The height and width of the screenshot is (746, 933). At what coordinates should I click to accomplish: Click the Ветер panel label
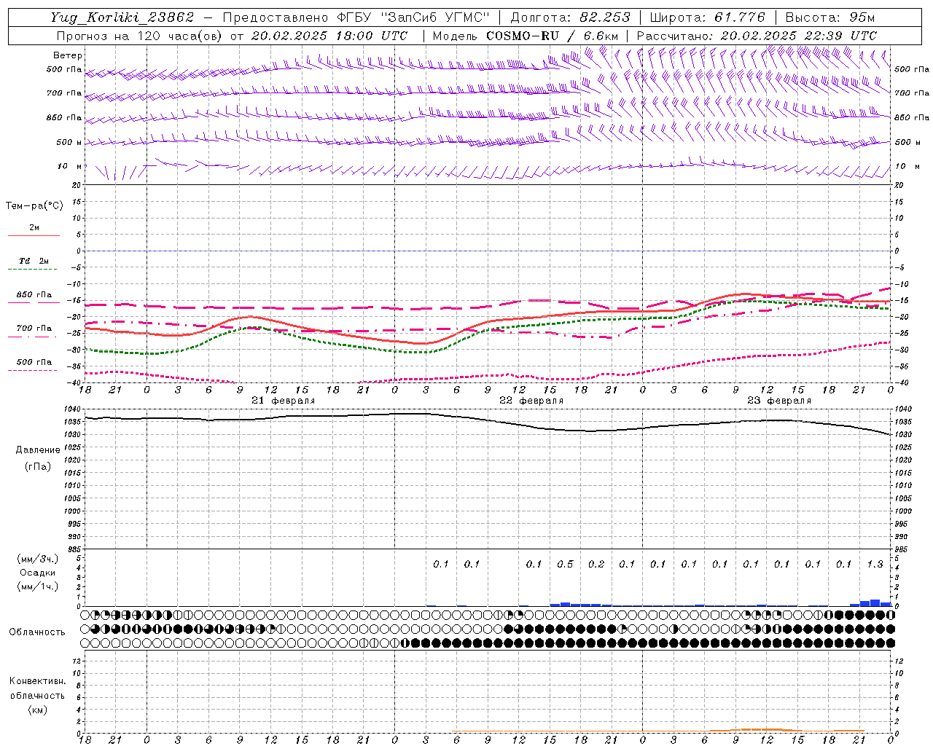68,55
